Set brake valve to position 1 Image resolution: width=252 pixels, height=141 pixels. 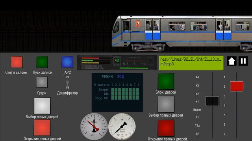(x=224, y=77)
